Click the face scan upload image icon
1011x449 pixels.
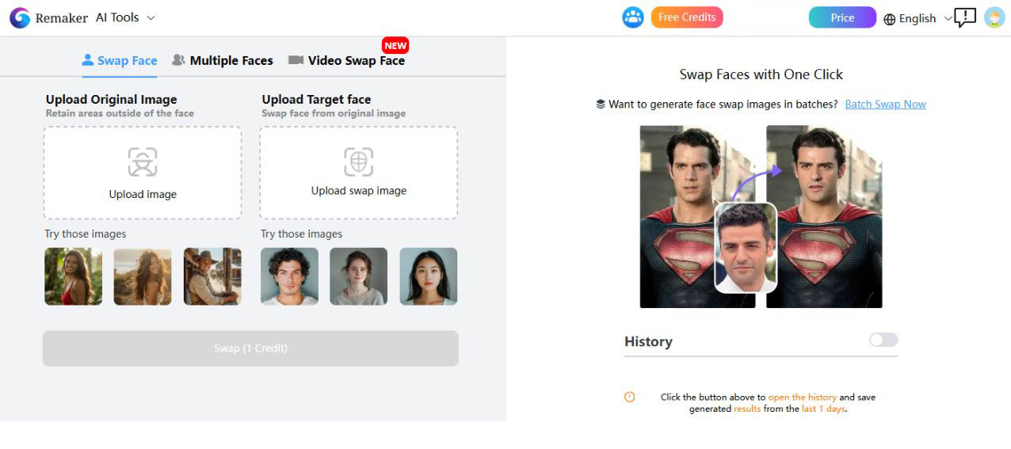(143, 162)
